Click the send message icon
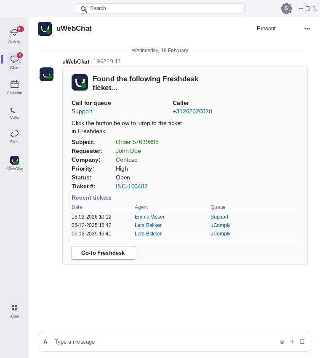 tap(302, 342)
